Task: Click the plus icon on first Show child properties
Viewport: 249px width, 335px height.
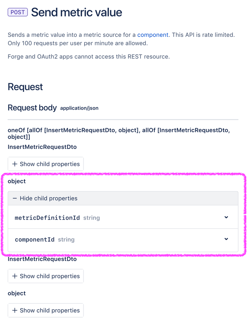Action: pos(14,164)
